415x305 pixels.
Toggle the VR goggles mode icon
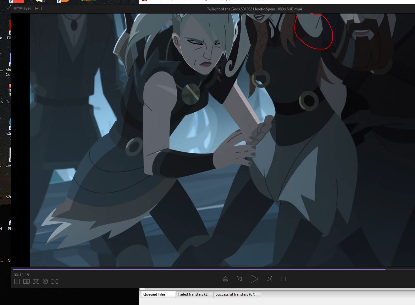tap(36, 281)
